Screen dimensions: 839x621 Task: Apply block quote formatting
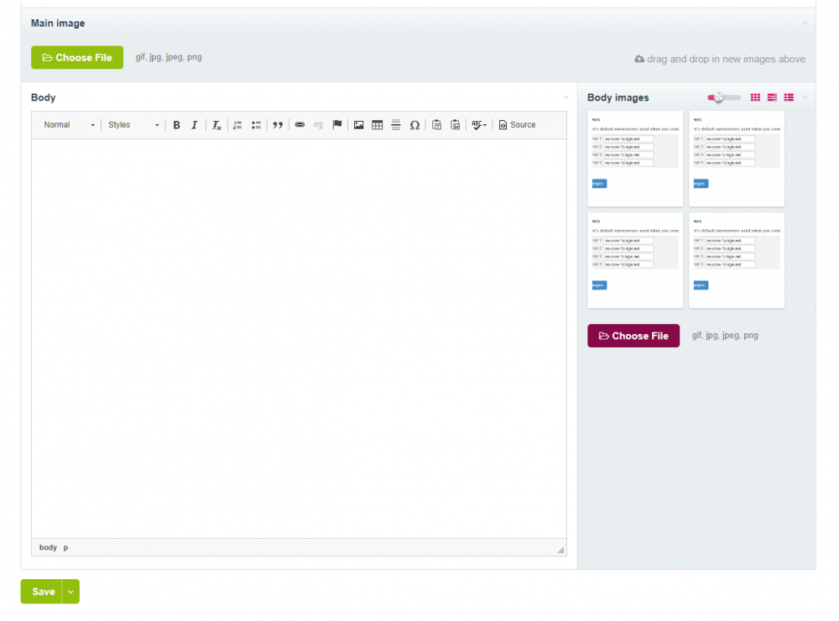[x=278, y=125]
